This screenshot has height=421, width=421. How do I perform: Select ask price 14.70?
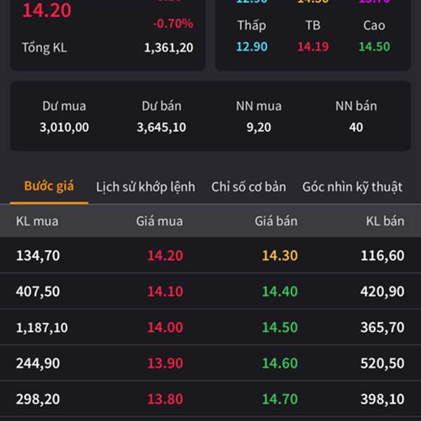click(x=280, y=399)
